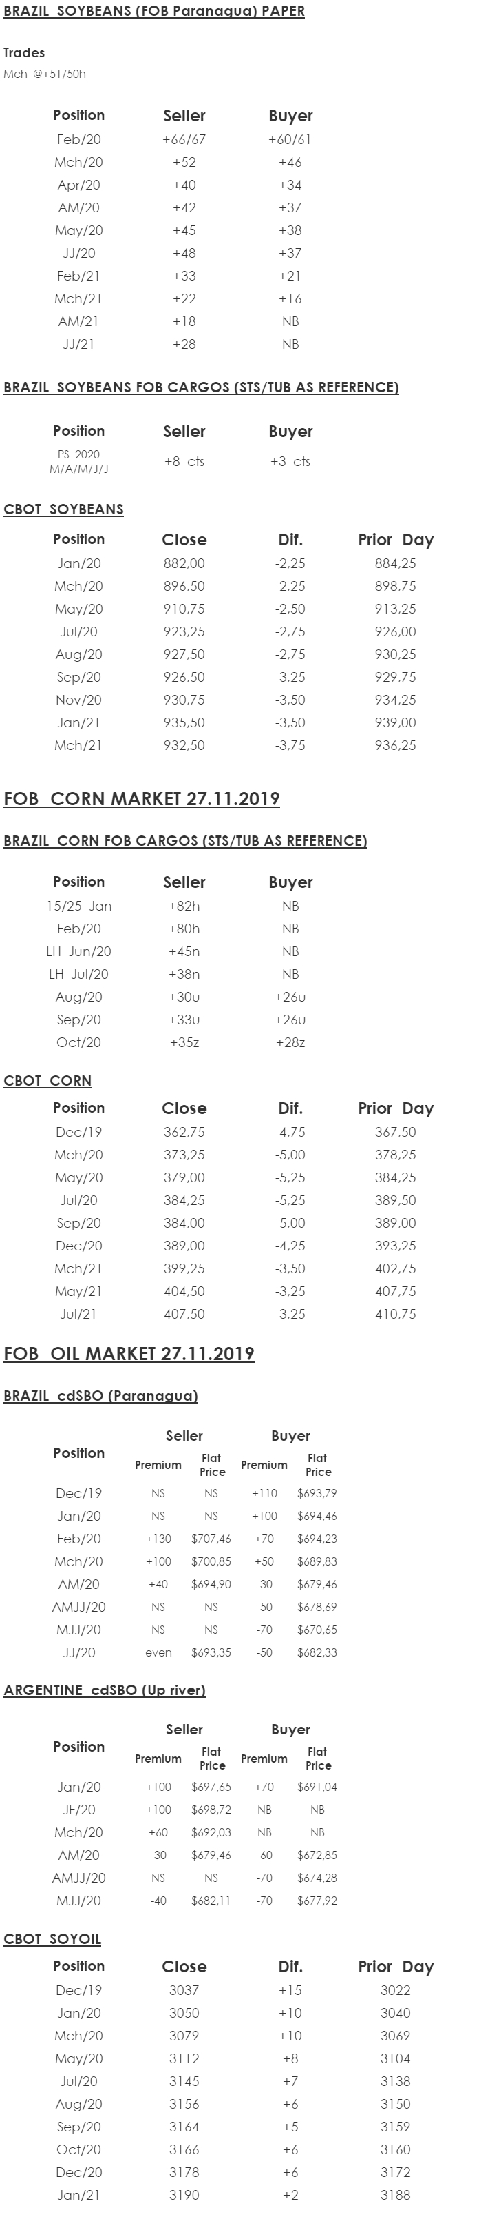
Task: Click the trade note Mch @+51/50h
Action: click(44, 74)
